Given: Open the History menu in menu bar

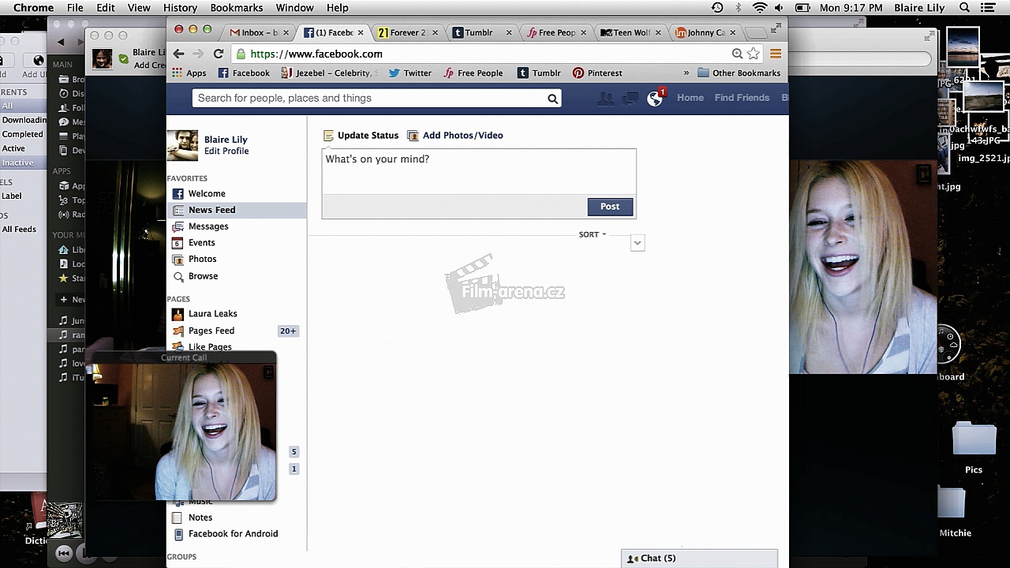Looking at the screenshot, I should 180,8.
